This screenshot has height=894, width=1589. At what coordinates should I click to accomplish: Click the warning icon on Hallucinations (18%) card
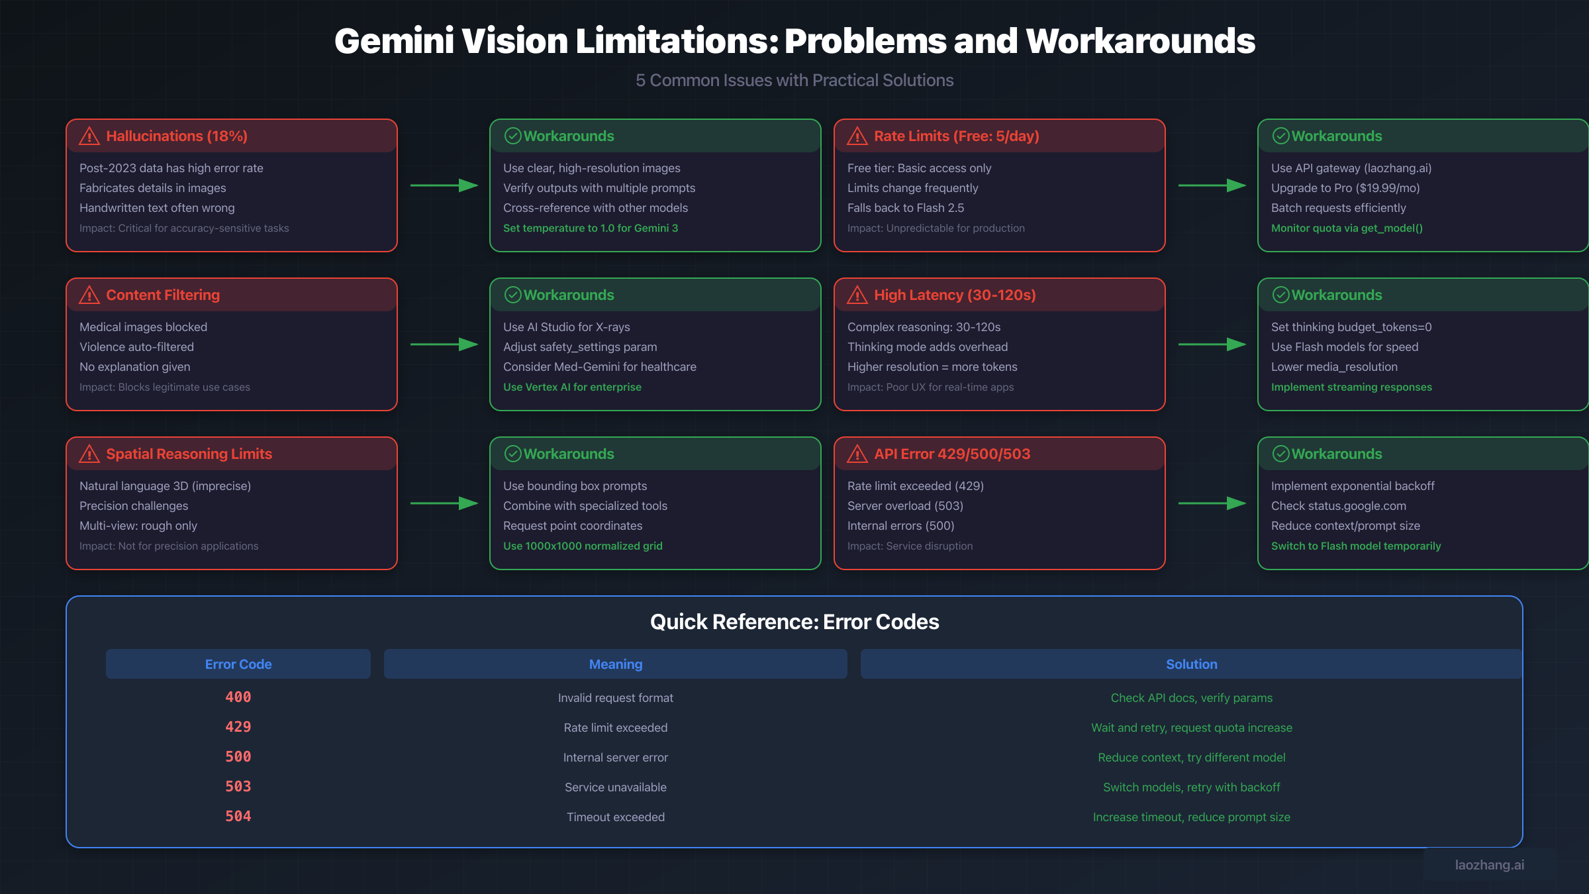(89, 136)
